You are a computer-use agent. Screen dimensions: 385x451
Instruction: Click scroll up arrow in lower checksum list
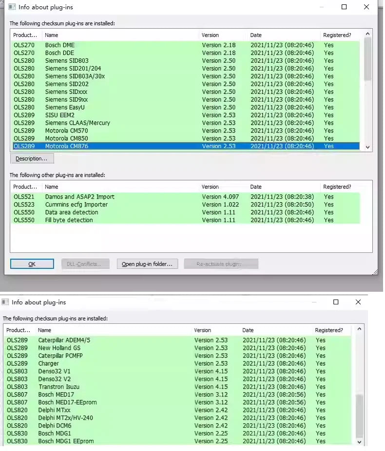pos(360,329)
